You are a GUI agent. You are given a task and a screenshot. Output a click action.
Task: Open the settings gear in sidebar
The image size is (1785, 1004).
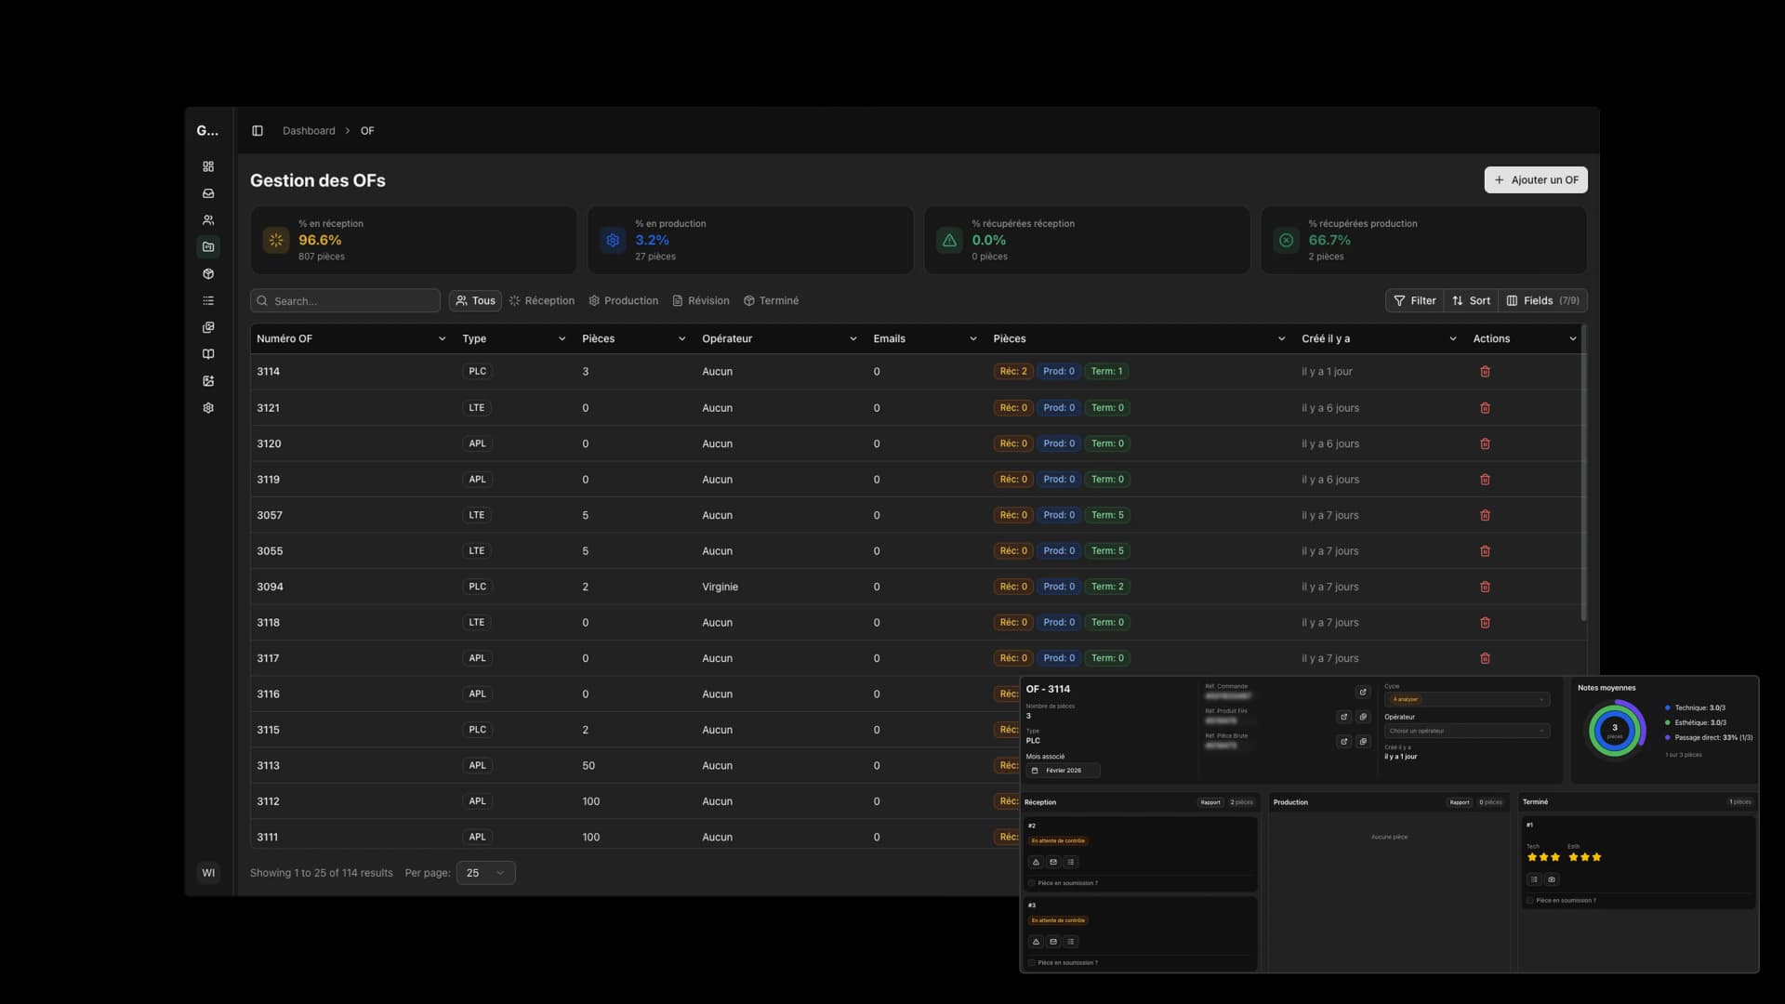tap(208, 408)
